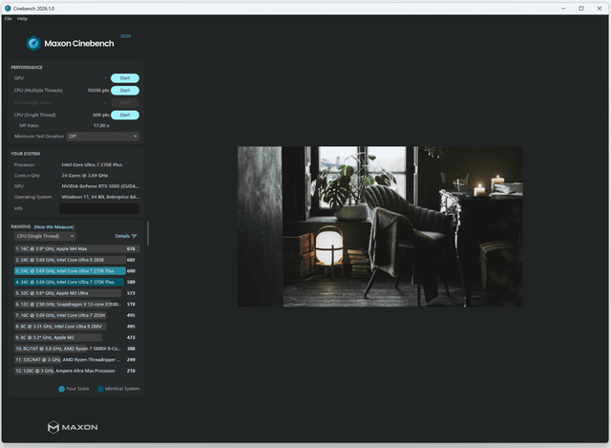
Task: Minimize the Cinebench window
Action: click(559, 8)
